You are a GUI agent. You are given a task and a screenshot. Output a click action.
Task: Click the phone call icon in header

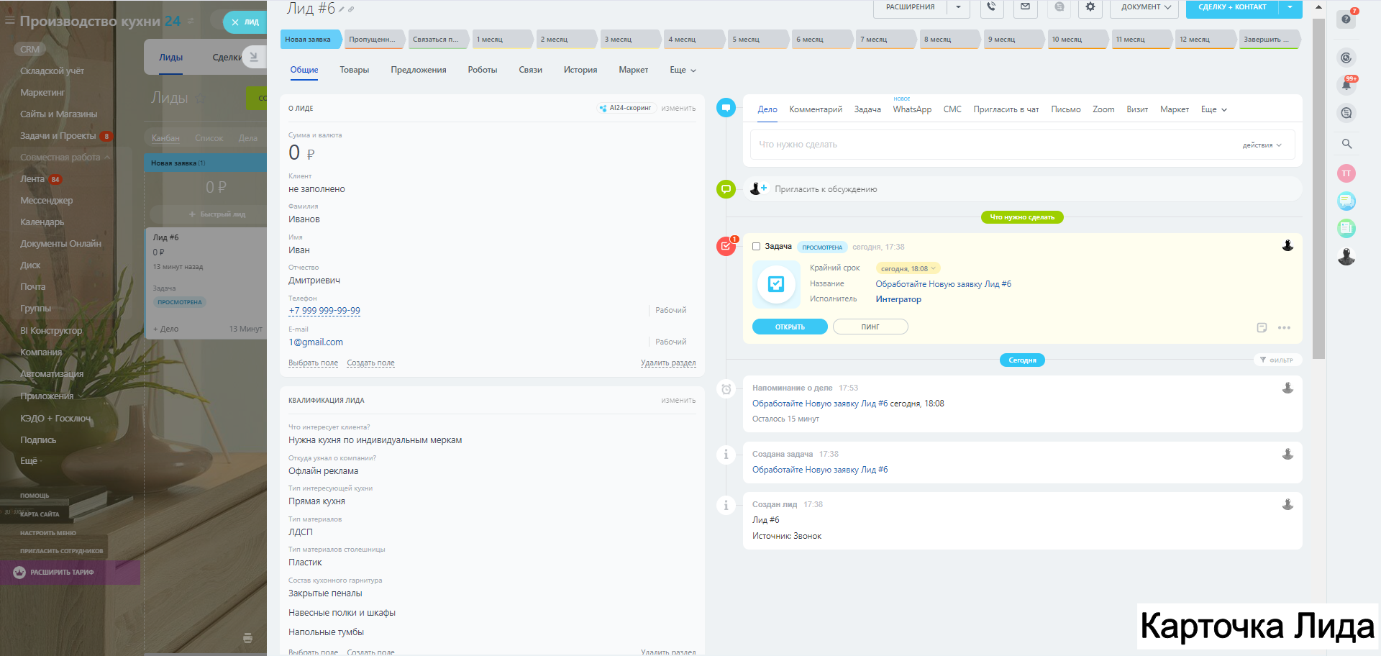click(991, 7)
